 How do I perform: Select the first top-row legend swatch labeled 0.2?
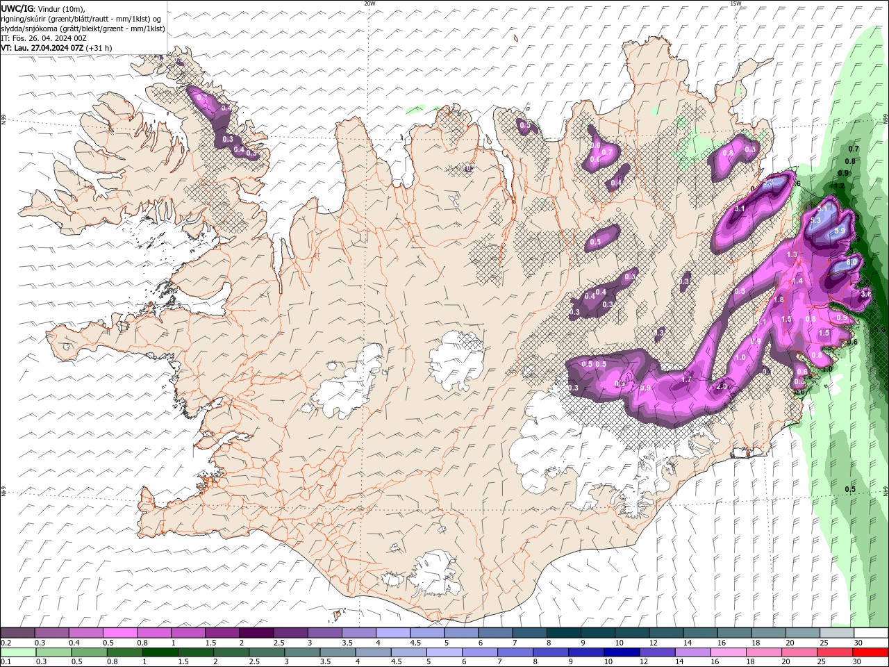[17, 633]
